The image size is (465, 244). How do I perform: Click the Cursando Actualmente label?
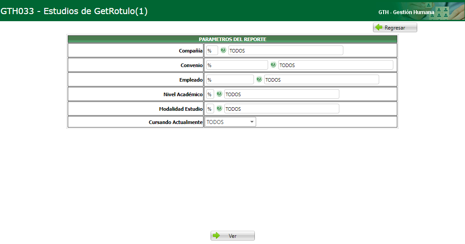(x=176, y=122)
